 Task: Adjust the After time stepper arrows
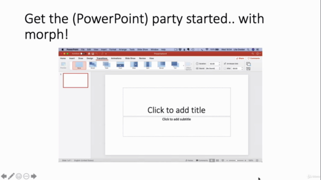(242, 68)
